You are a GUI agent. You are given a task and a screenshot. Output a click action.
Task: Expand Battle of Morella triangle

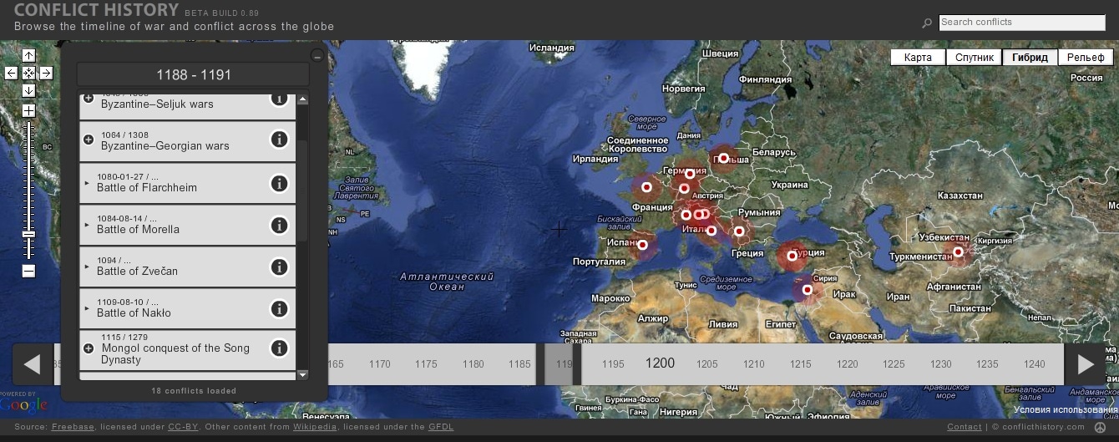point(87,224)
